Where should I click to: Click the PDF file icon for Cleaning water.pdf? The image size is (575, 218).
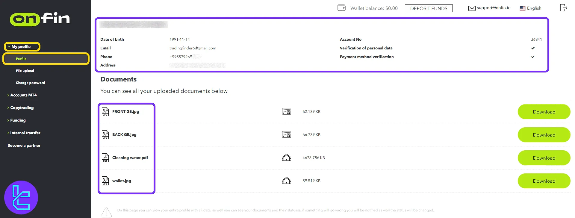pos(105,158)
